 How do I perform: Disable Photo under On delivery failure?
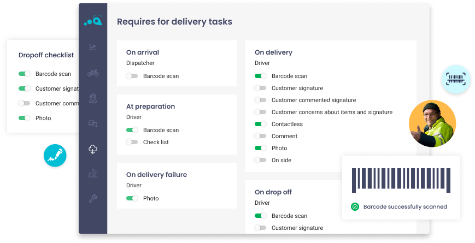click(132, 199)
